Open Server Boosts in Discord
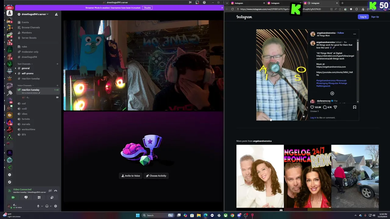 (29, 38)
